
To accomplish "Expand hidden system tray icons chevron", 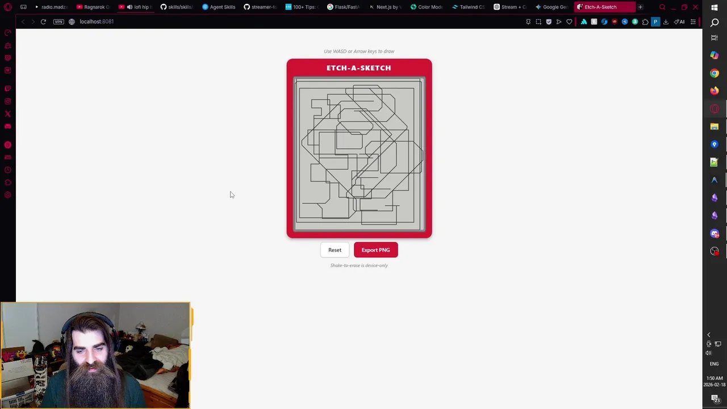I will pos(709,335).
